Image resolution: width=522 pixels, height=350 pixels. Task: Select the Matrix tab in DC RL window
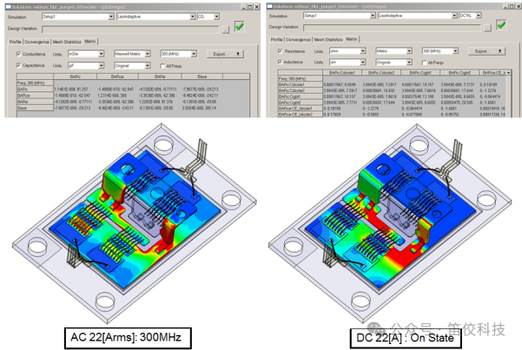pos(351,39)
